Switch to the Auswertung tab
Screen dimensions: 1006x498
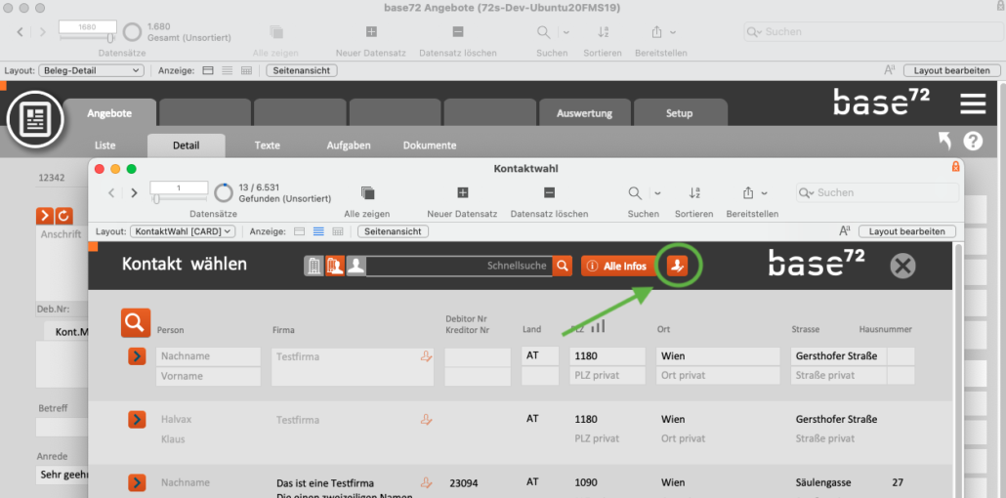coord(584,113)
